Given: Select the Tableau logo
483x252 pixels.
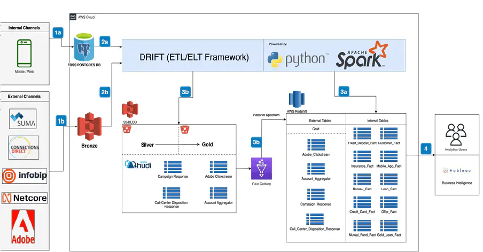Looking at the screenshot, I should coord(457,170).
